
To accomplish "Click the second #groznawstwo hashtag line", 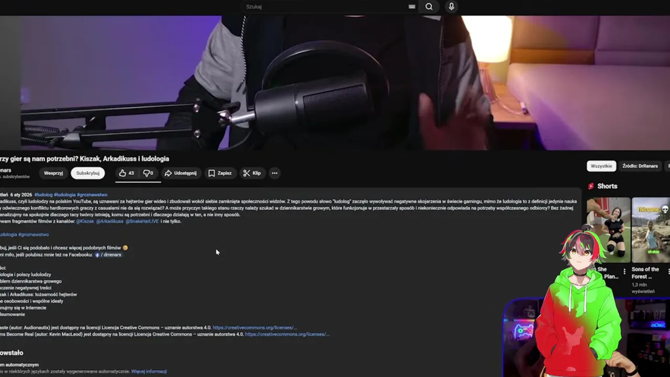I will pyautogui.click(x=33, y=235).
